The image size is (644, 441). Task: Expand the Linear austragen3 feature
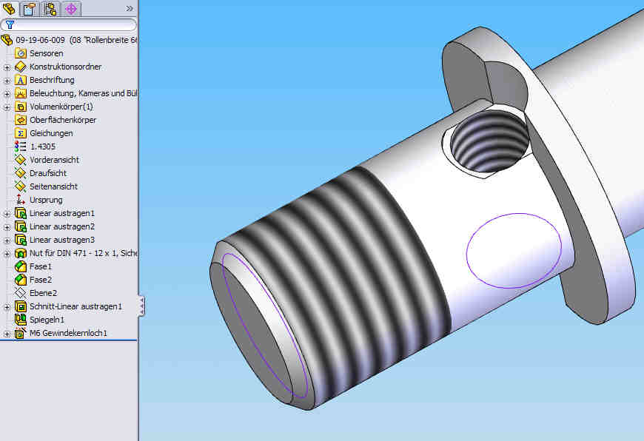pos(7,240)
